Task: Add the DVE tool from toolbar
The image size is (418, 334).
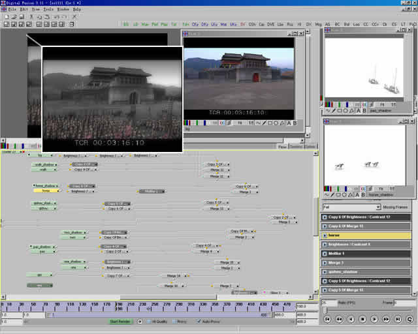Action: 271,24
